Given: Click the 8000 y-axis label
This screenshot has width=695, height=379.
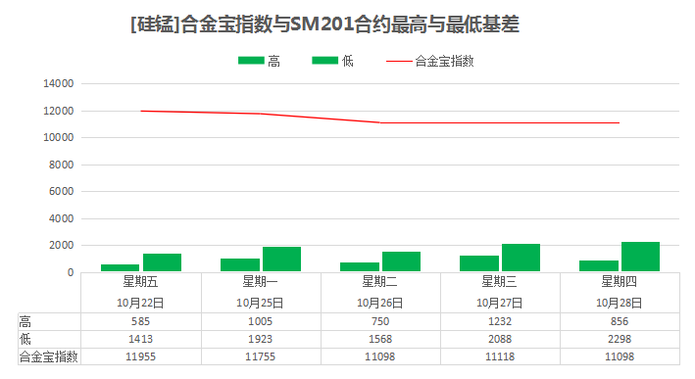Looking at the screenshot, I should tap(61, 165).
